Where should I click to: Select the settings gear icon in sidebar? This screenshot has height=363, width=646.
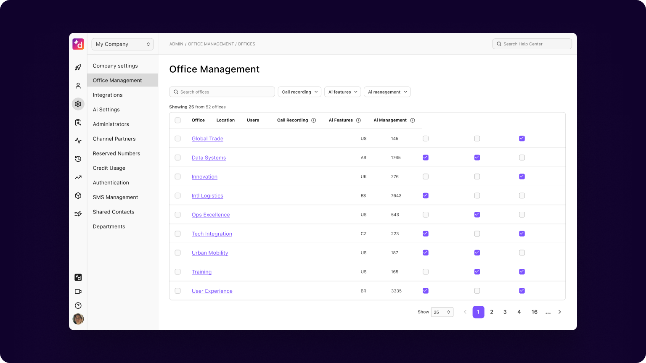coord(78,104)
